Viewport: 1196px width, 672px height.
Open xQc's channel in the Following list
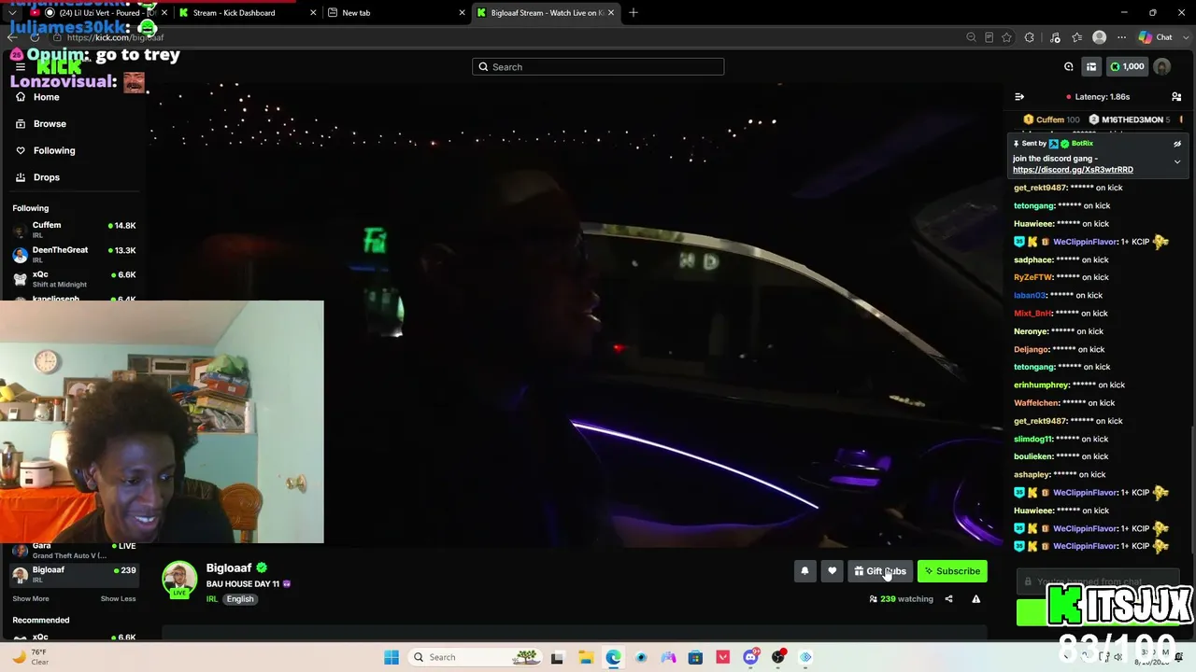point(75,279)
